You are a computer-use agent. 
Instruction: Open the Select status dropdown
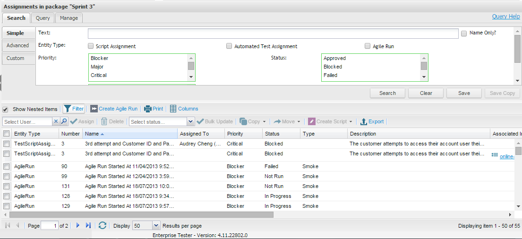pos(191,121)
